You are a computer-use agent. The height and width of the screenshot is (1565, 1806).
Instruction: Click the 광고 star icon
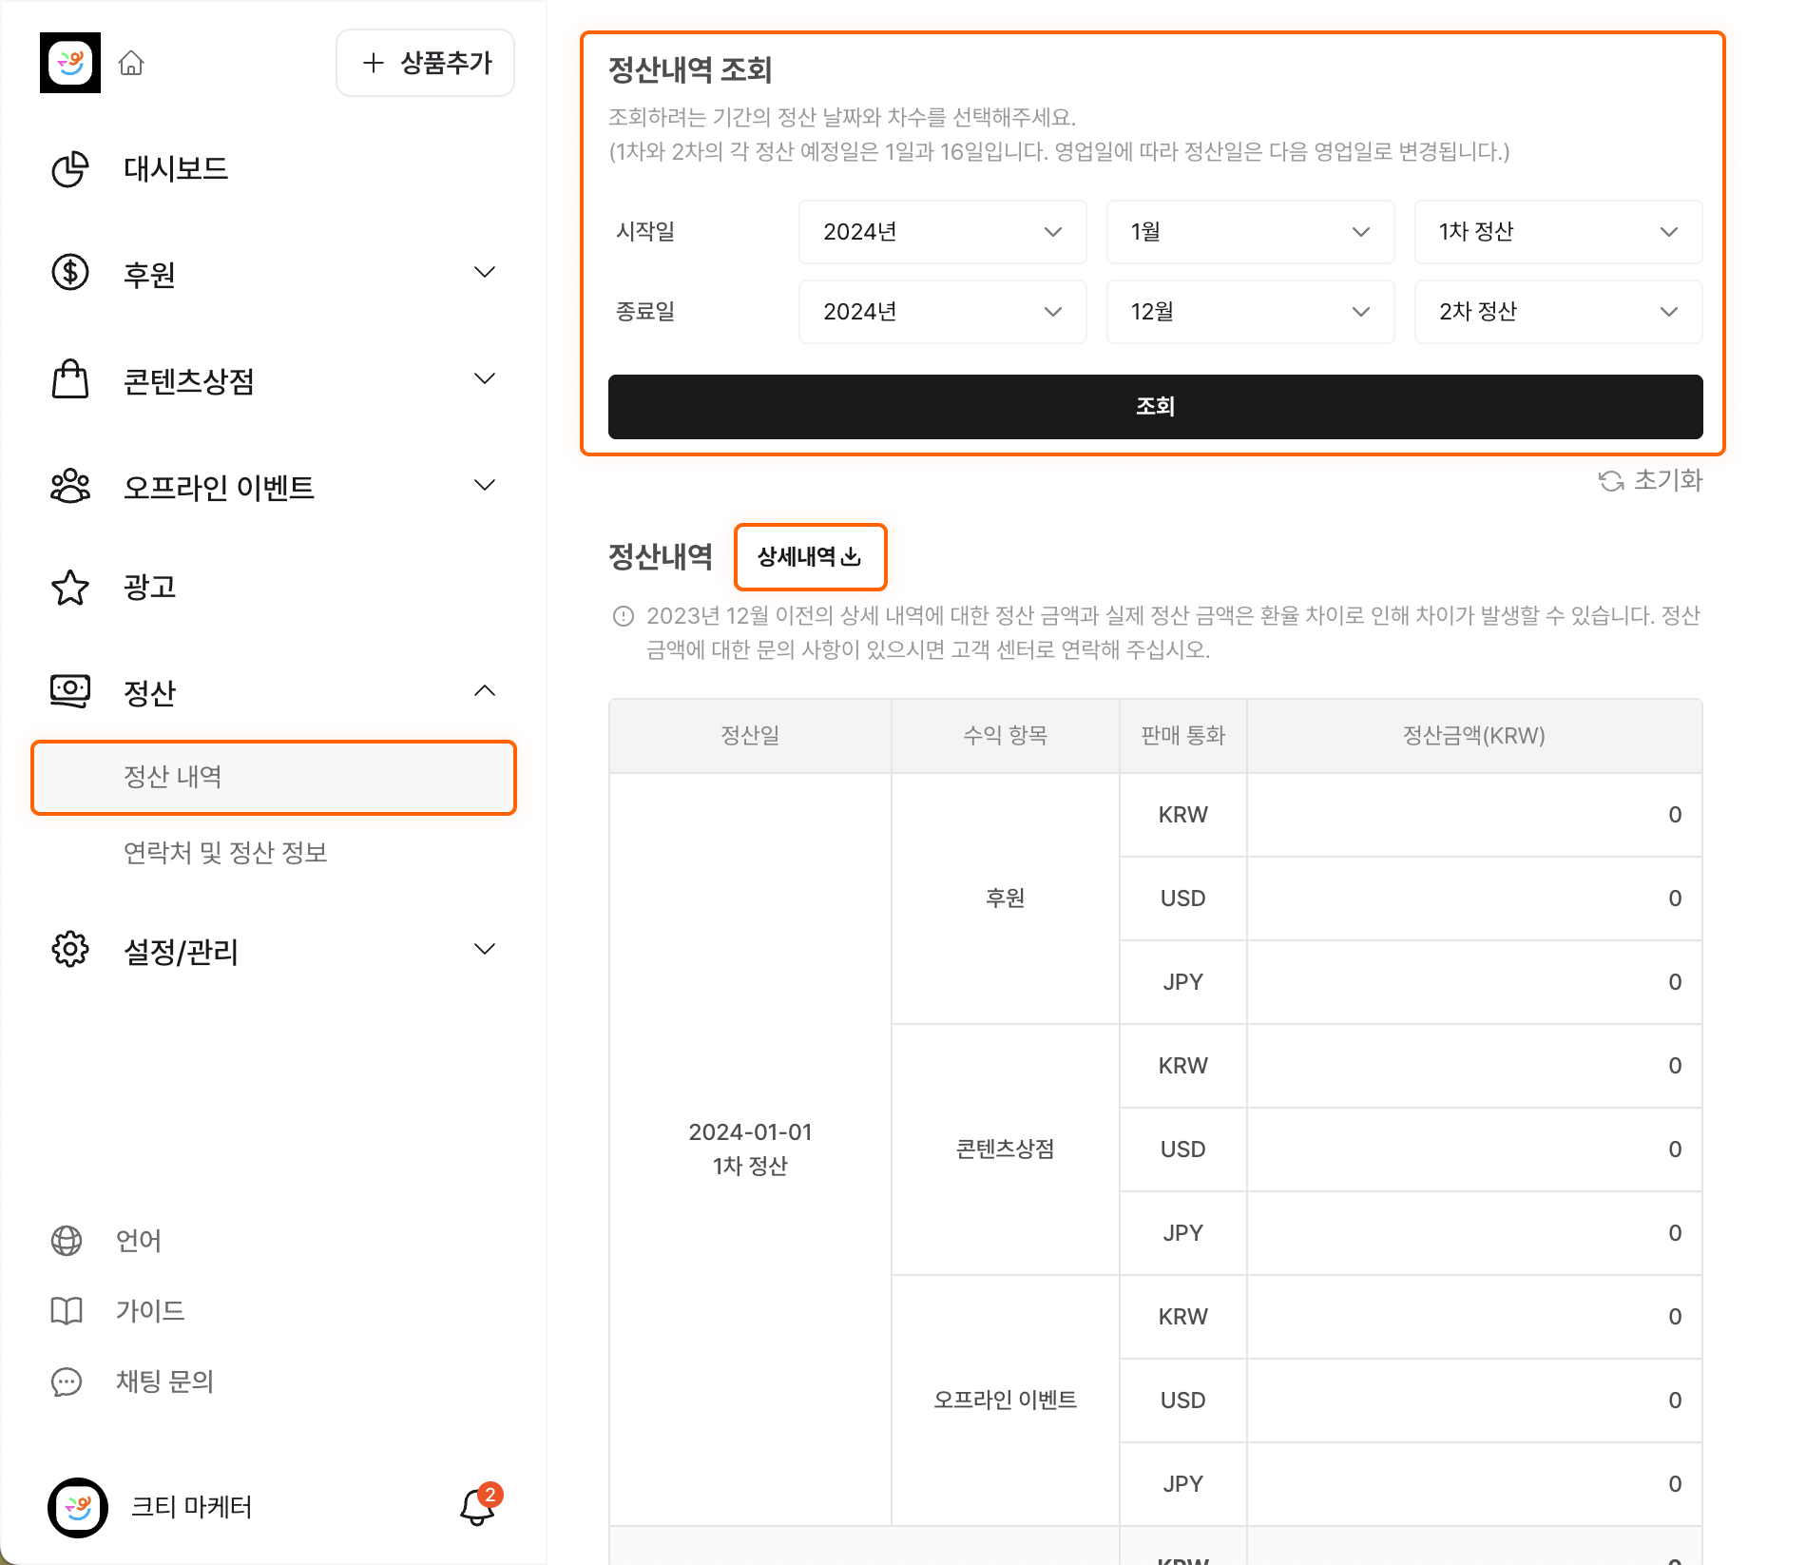click(70, 587)
